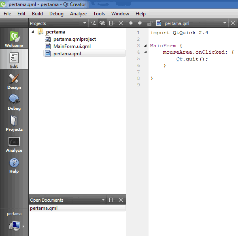Image resolution: width=238 pixels, height=236 pixels.
Task: Open the Help mode
Action: coord(14,165)
